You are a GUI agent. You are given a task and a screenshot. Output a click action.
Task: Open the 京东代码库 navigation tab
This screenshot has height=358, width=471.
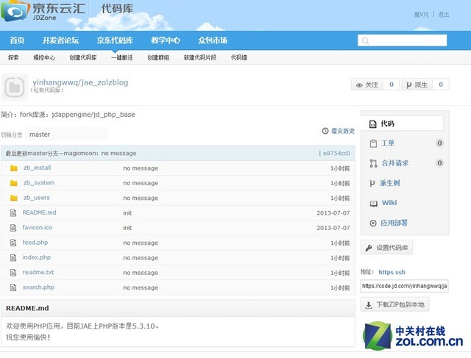[x=114, y=40]
